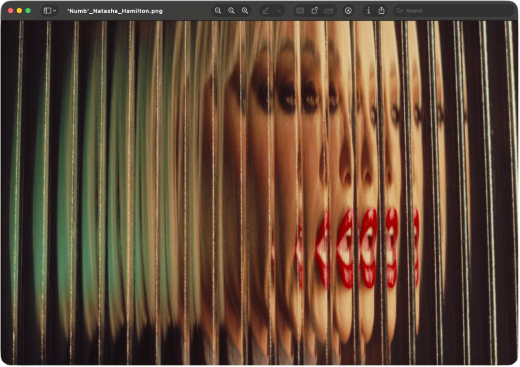Toggle the sidebar view button

pos(47,11)
